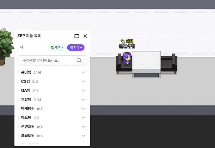
Task: Click the purple-haired avatar on the sofa
Action: pos(127,59)
